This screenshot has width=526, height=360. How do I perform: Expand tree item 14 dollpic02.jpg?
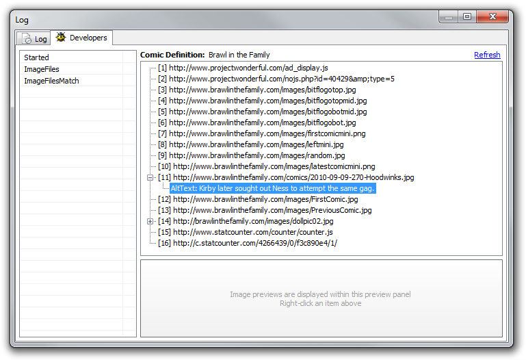150,221
